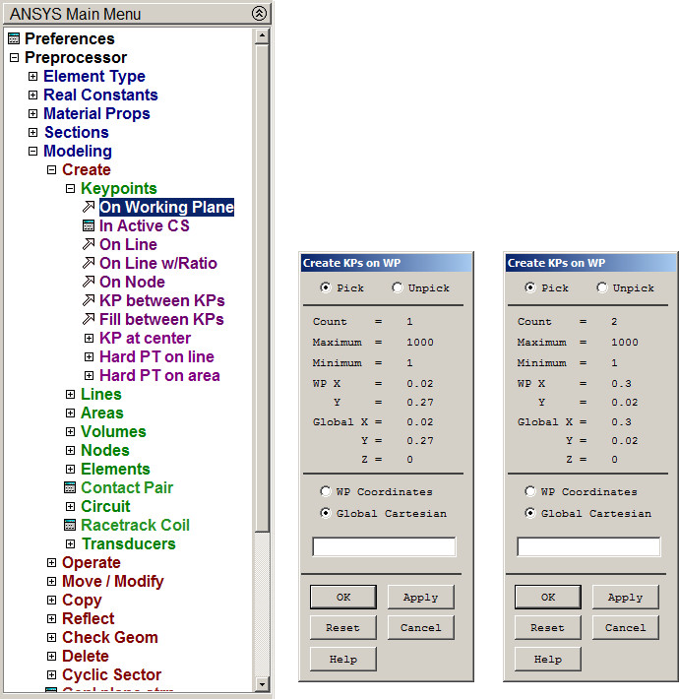679x699 pixels.
Task: Expand the Material Props node
Action: pyautogui.click(x=33, y=113)
